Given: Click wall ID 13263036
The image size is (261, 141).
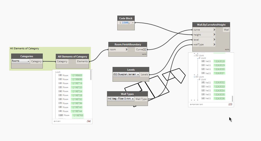Looking at the screenshot, I should click(x=219, y=99).
